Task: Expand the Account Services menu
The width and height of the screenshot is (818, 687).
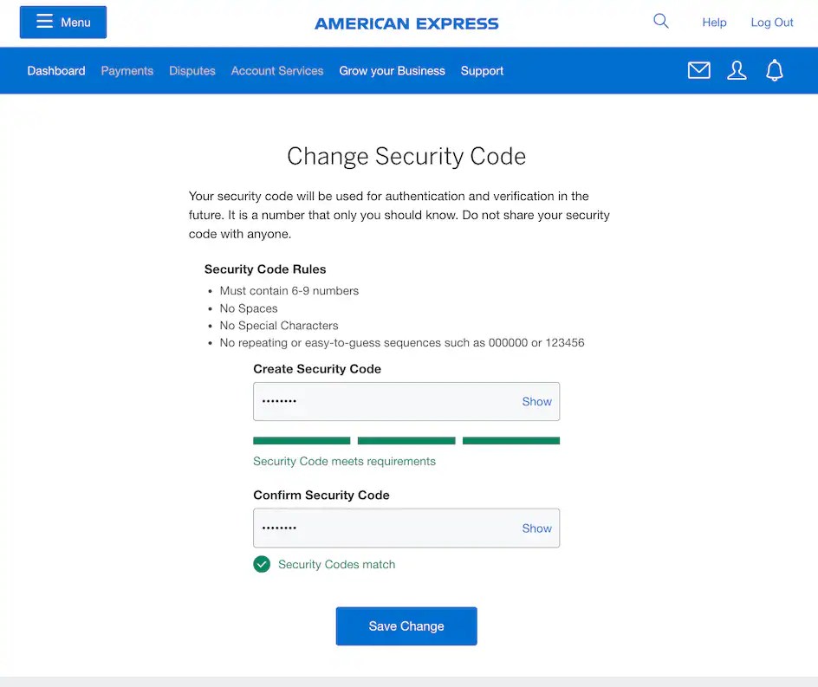Action: coord(277,71)
